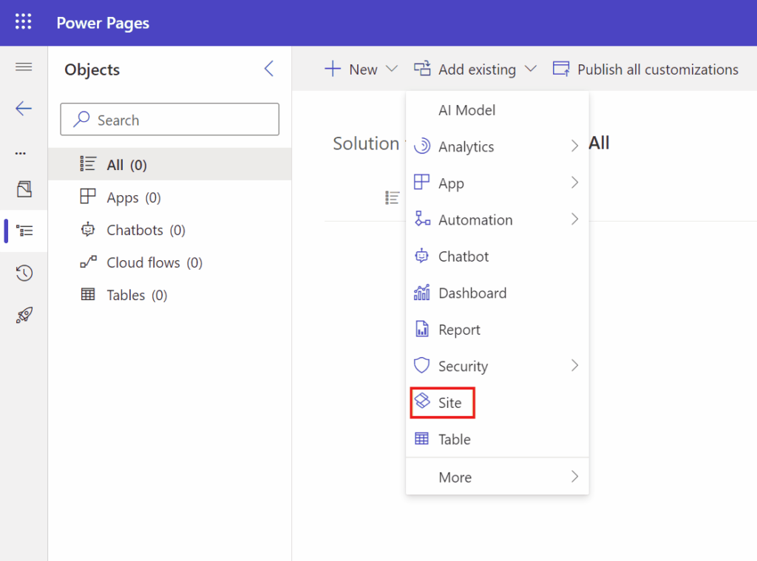This screenshot has width=757, height=561.
Task: Click the ellipsis icon in left rail
Action: tap(21, 153)
